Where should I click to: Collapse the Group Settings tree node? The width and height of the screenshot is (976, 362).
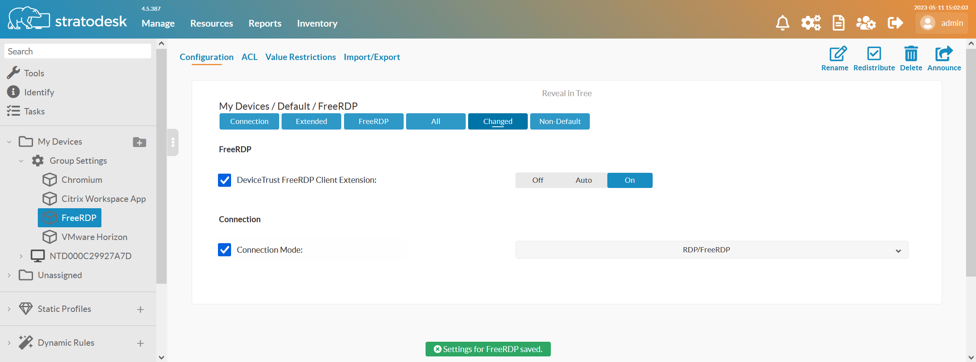[21, 161]
